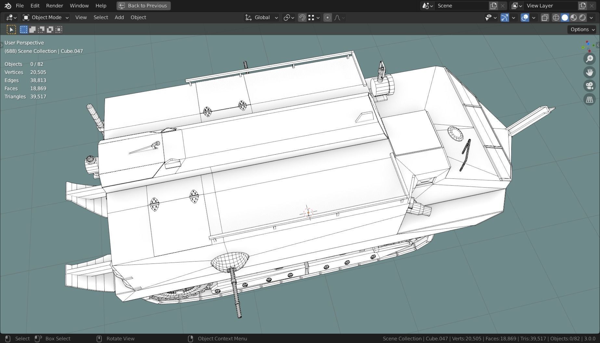Switch to wireframe shading
600x343 pixels.
point(556,18)
